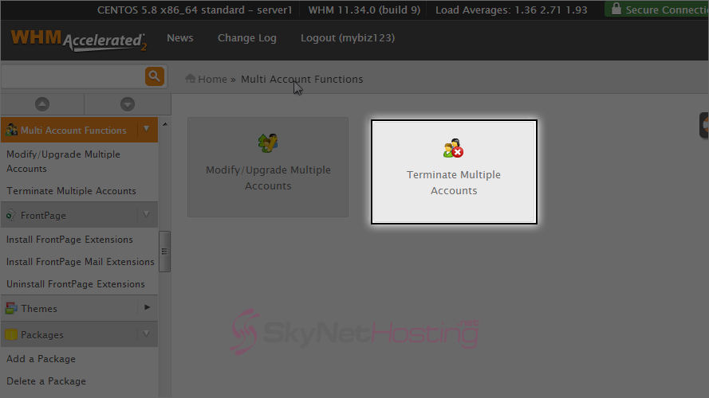709x398 pixels.
Task: Click Logout (mybiz123)
Action: coord(348,38)
